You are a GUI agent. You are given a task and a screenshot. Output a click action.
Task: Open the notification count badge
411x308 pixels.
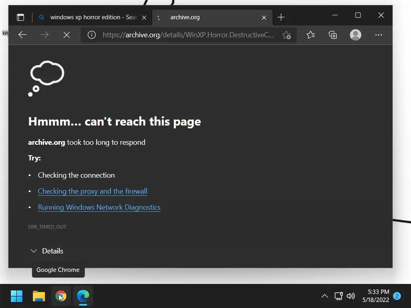397,296
